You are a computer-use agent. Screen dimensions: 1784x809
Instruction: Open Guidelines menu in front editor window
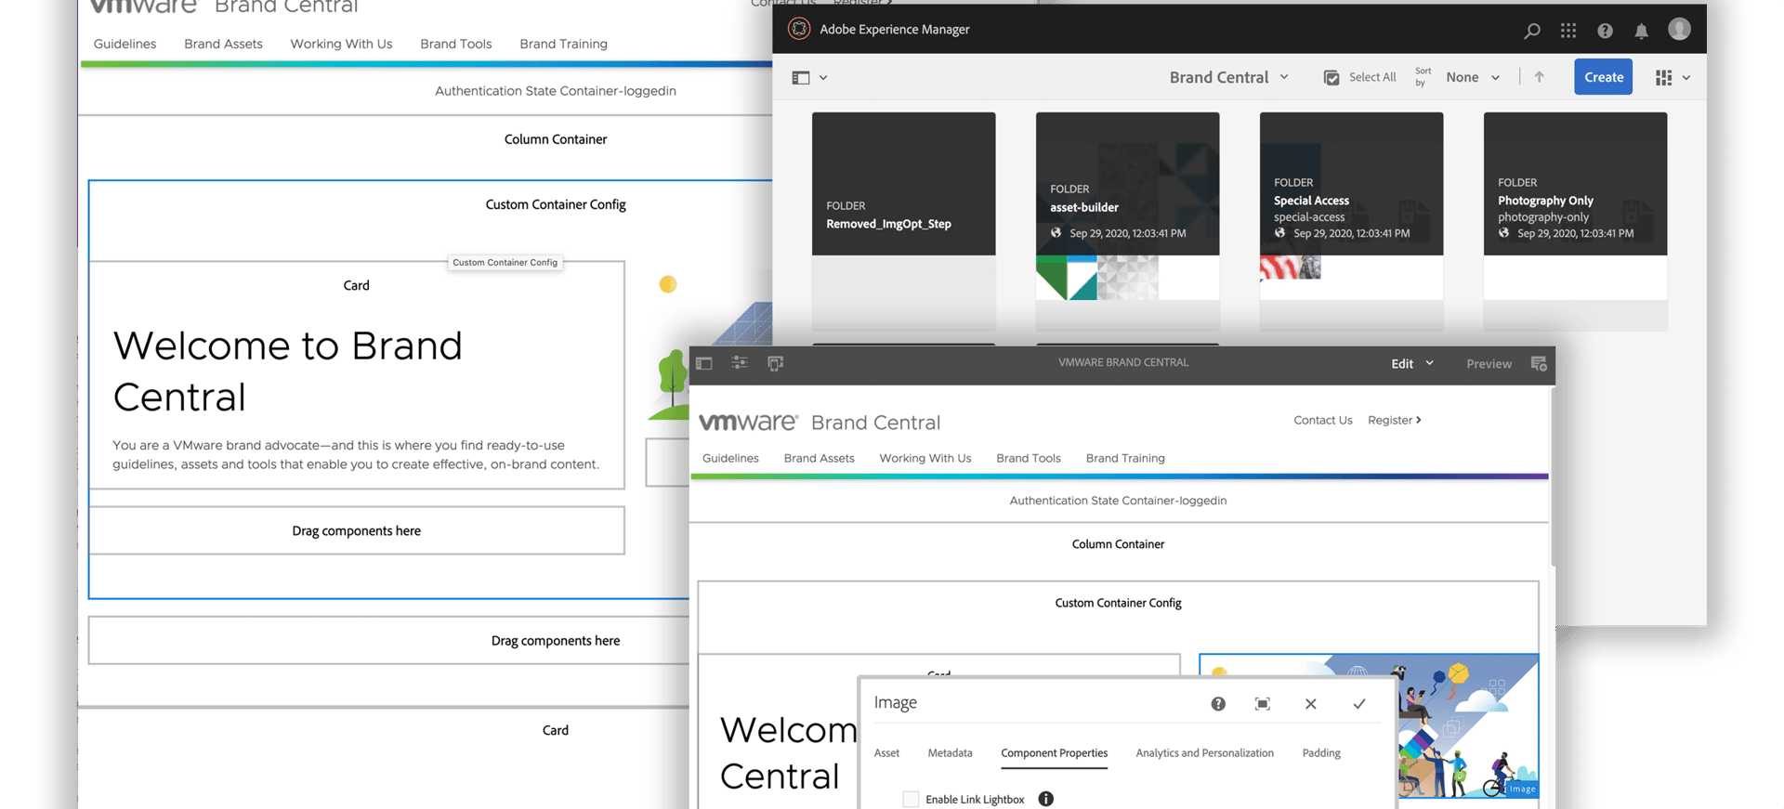tap(730, 458)
